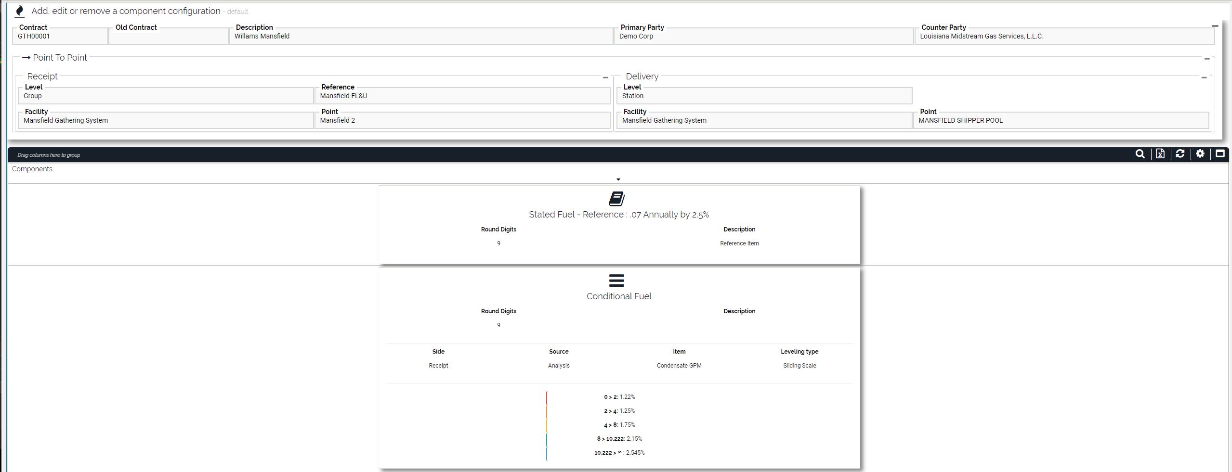Maximize the components grid panel
The height and width of the screenshot is (472, 1232).
point(1220,154)
